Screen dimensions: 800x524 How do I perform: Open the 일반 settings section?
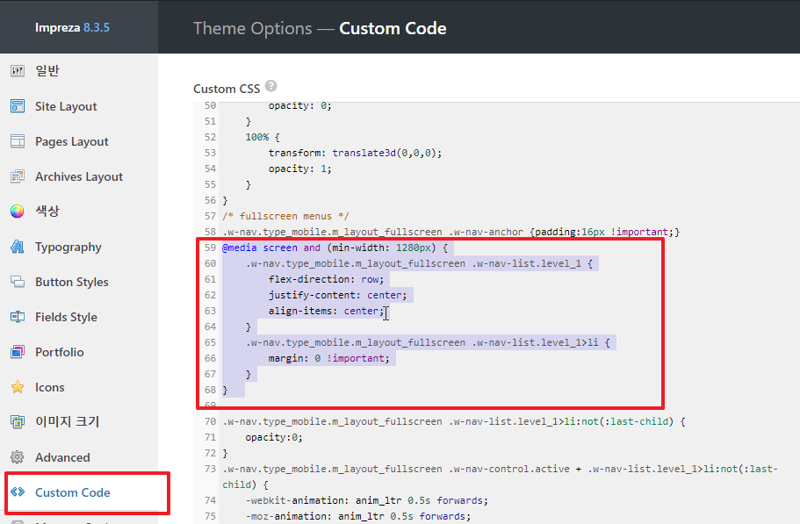(x=47, y=71)
